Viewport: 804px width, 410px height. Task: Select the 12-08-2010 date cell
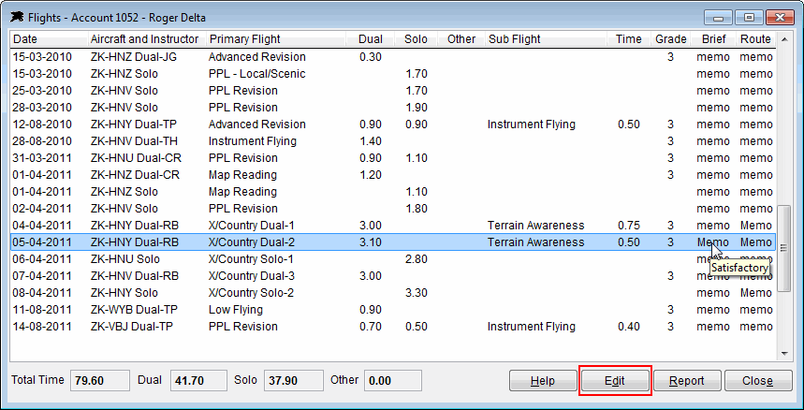coord(42,124)
